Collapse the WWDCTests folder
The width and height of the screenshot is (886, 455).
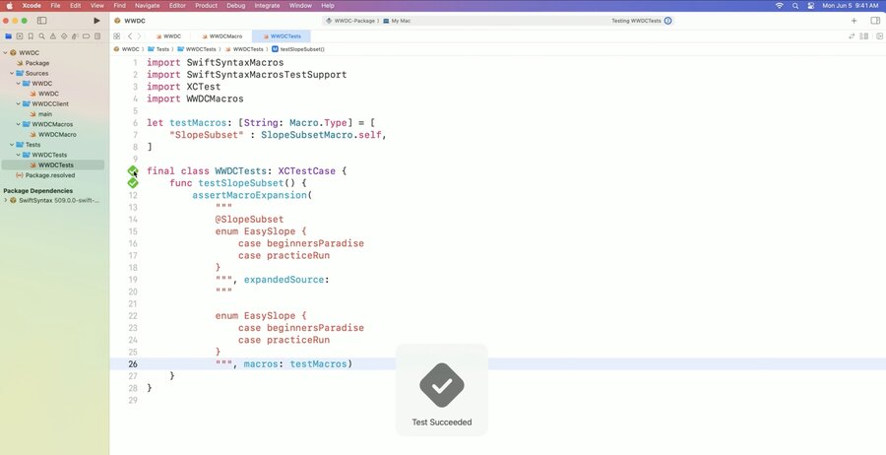(18, 155)
